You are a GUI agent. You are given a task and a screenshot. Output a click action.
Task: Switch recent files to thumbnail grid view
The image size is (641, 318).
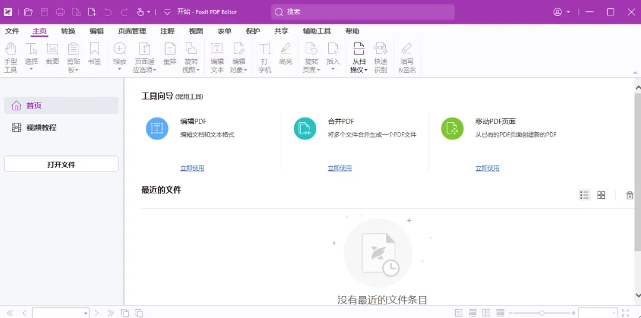pyautogui.click(x=601, y=195)
